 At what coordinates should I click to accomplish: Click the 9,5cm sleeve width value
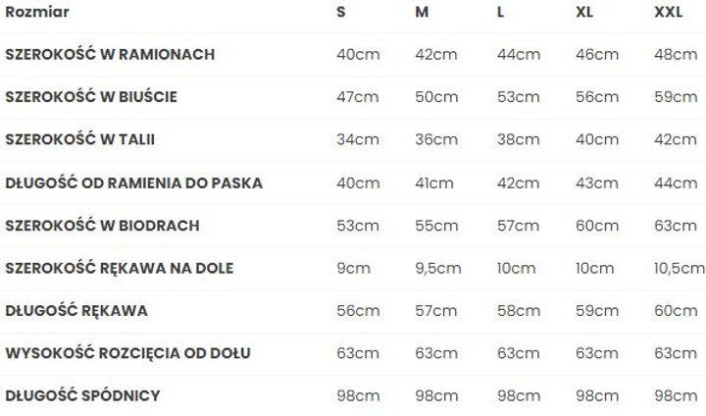438,269
